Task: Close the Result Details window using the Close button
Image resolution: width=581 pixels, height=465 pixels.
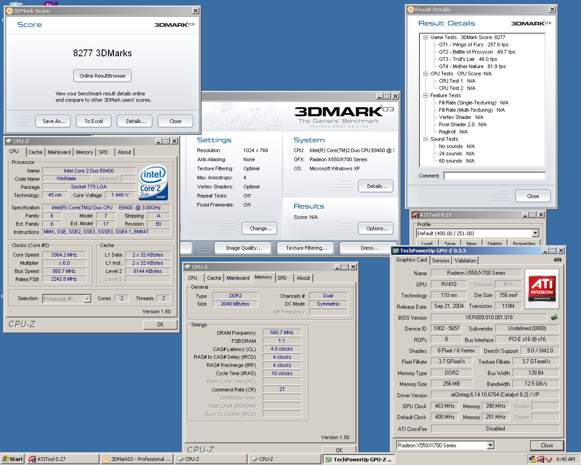Action: pos(533,196)
